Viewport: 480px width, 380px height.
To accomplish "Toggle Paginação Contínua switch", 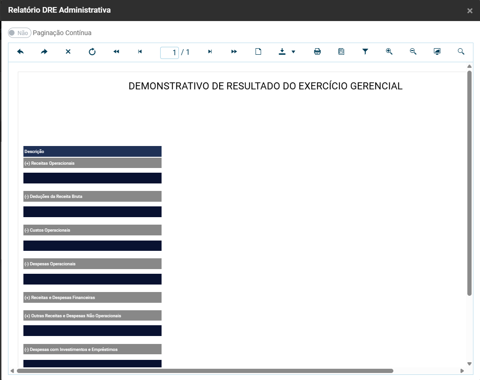I will 19,33.
